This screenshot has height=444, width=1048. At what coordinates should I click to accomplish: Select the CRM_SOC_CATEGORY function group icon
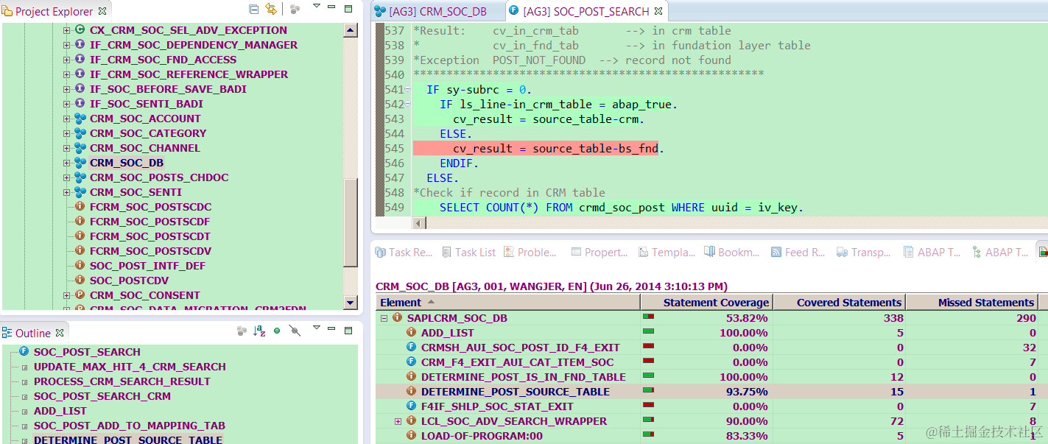(80, 133)
